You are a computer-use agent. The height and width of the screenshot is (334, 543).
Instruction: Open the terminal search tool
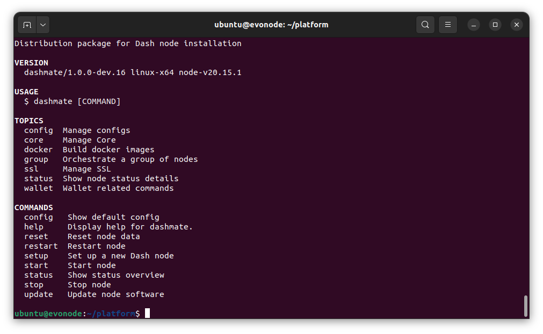[x=425, y=25]
